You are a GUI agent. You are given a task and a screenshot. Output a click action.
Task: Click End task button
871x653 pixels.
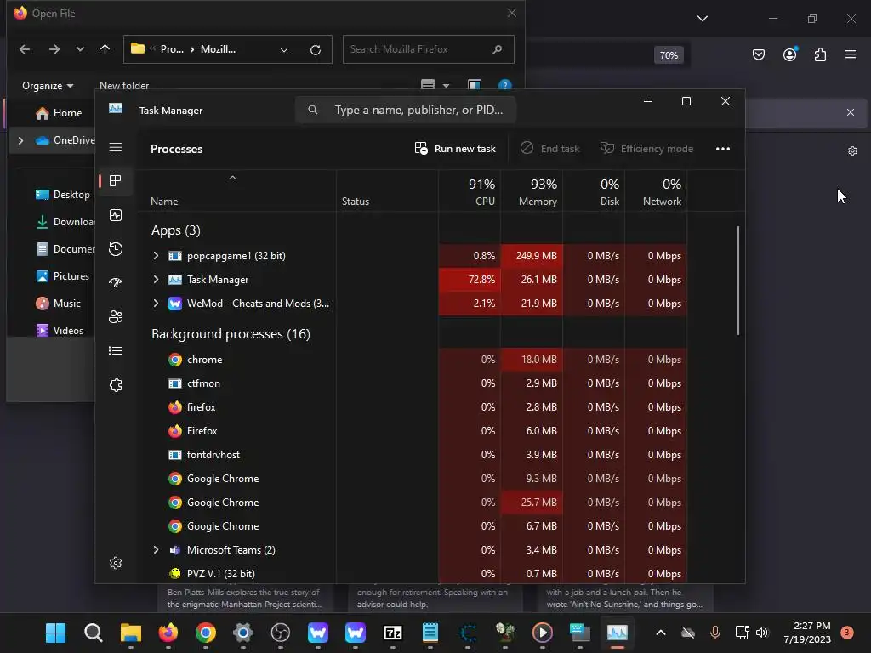pos(550,148)
